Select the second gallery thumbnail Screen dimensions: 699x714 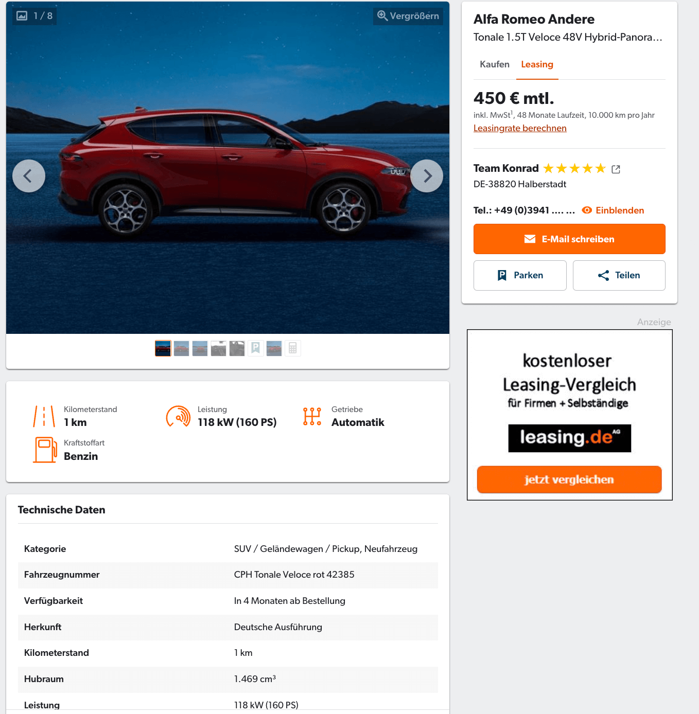coord(181,348)
